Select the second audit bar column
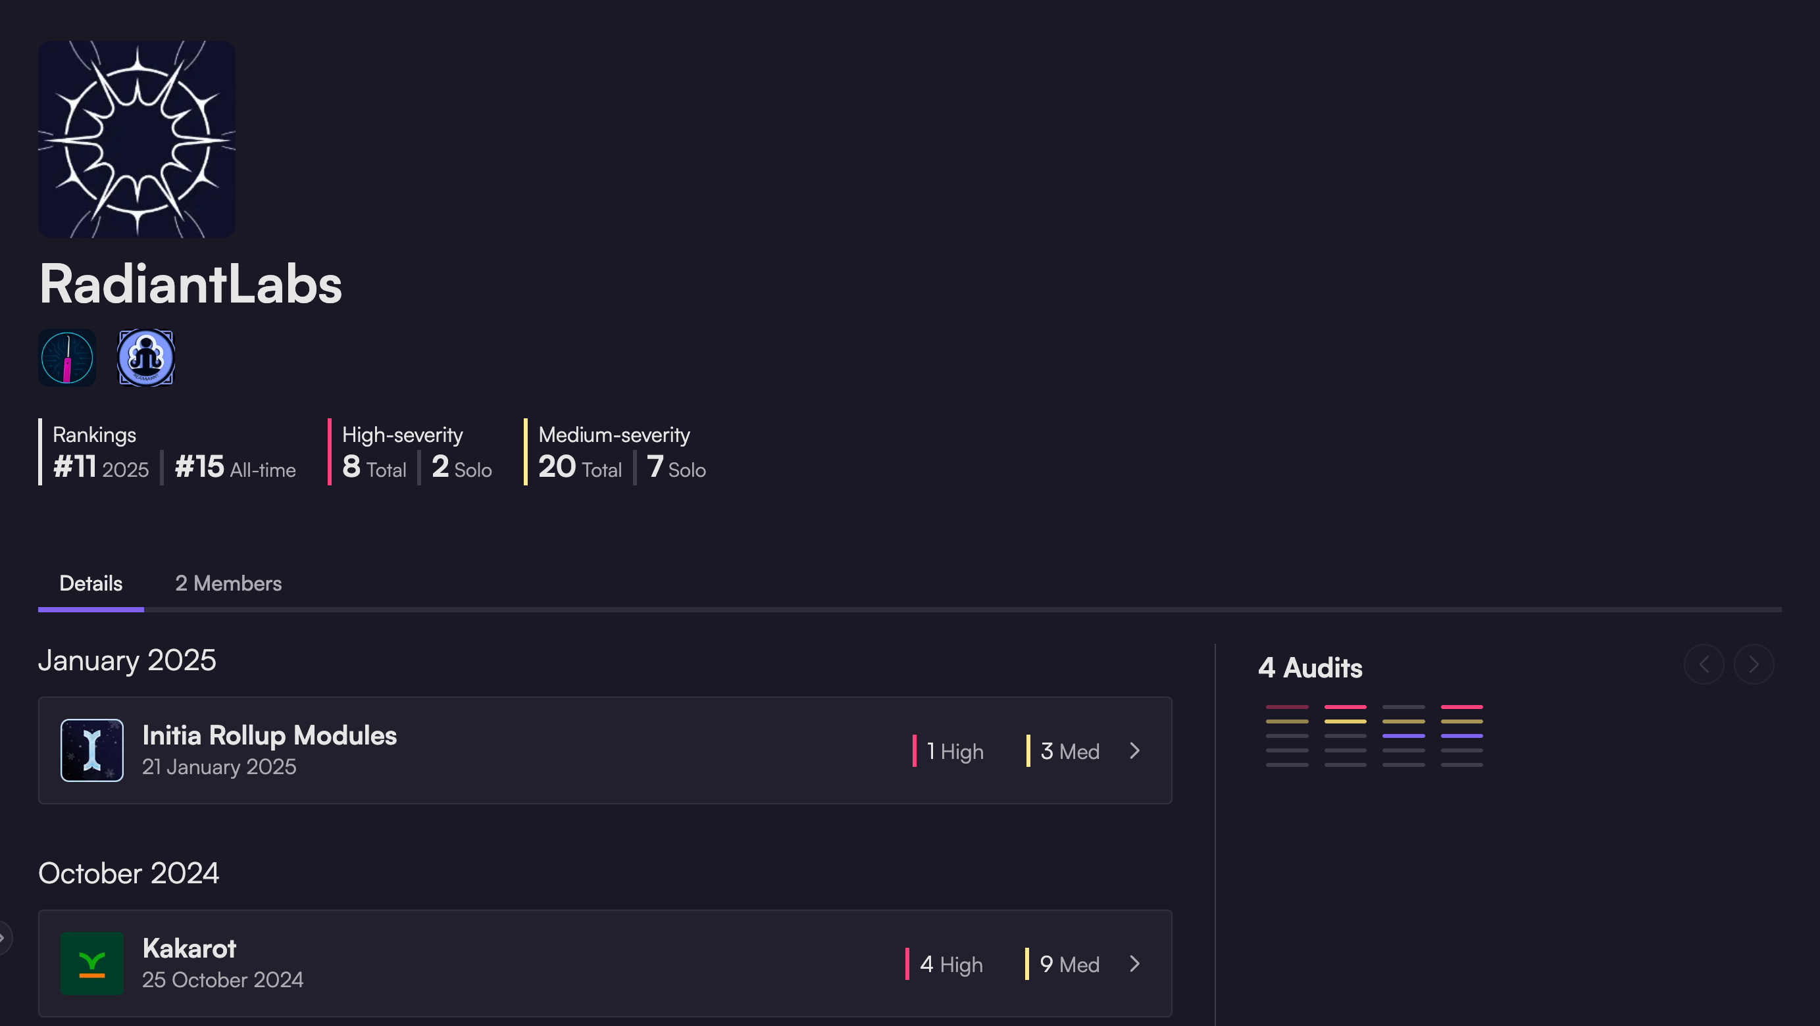Image resolution: width=1820 pixels, height=1026 pixels. 1345,735
